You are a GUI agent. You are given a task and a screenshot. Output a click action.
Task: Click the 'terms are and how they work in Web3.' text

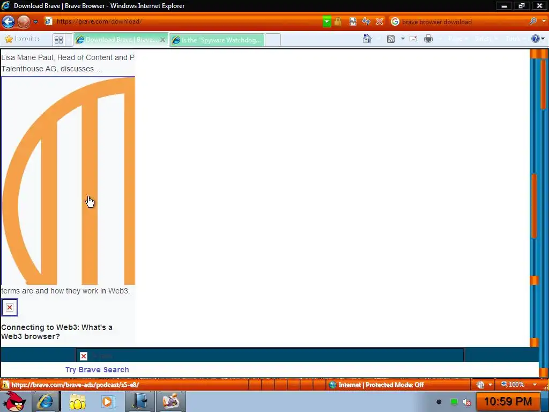pyautogui.click(x=65, y=291)
